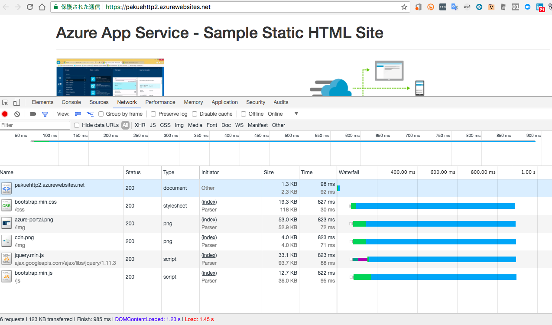This screenshot has width=552, height=325.
Task: Filter requests by the XHR type
Action: [140, 125]
